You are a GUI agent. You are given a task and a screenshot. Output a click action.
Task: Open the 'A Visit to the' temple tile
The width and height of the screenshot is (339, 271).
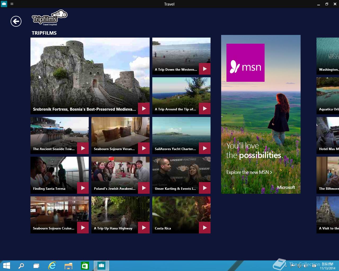tap(328, 215)
